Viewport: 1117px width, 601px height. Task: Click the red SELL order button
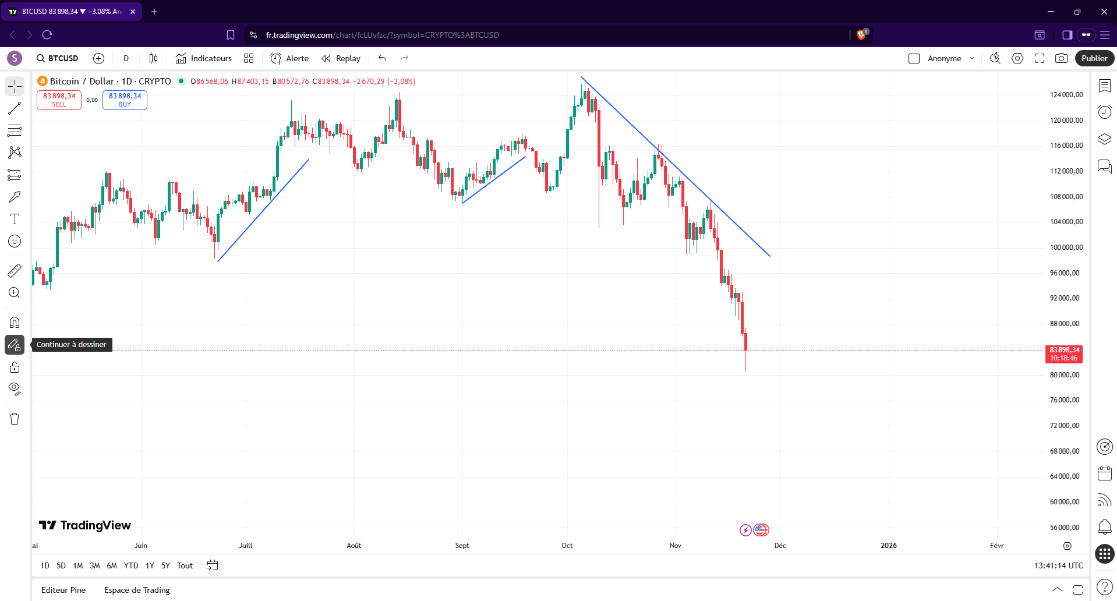(58, 100)
